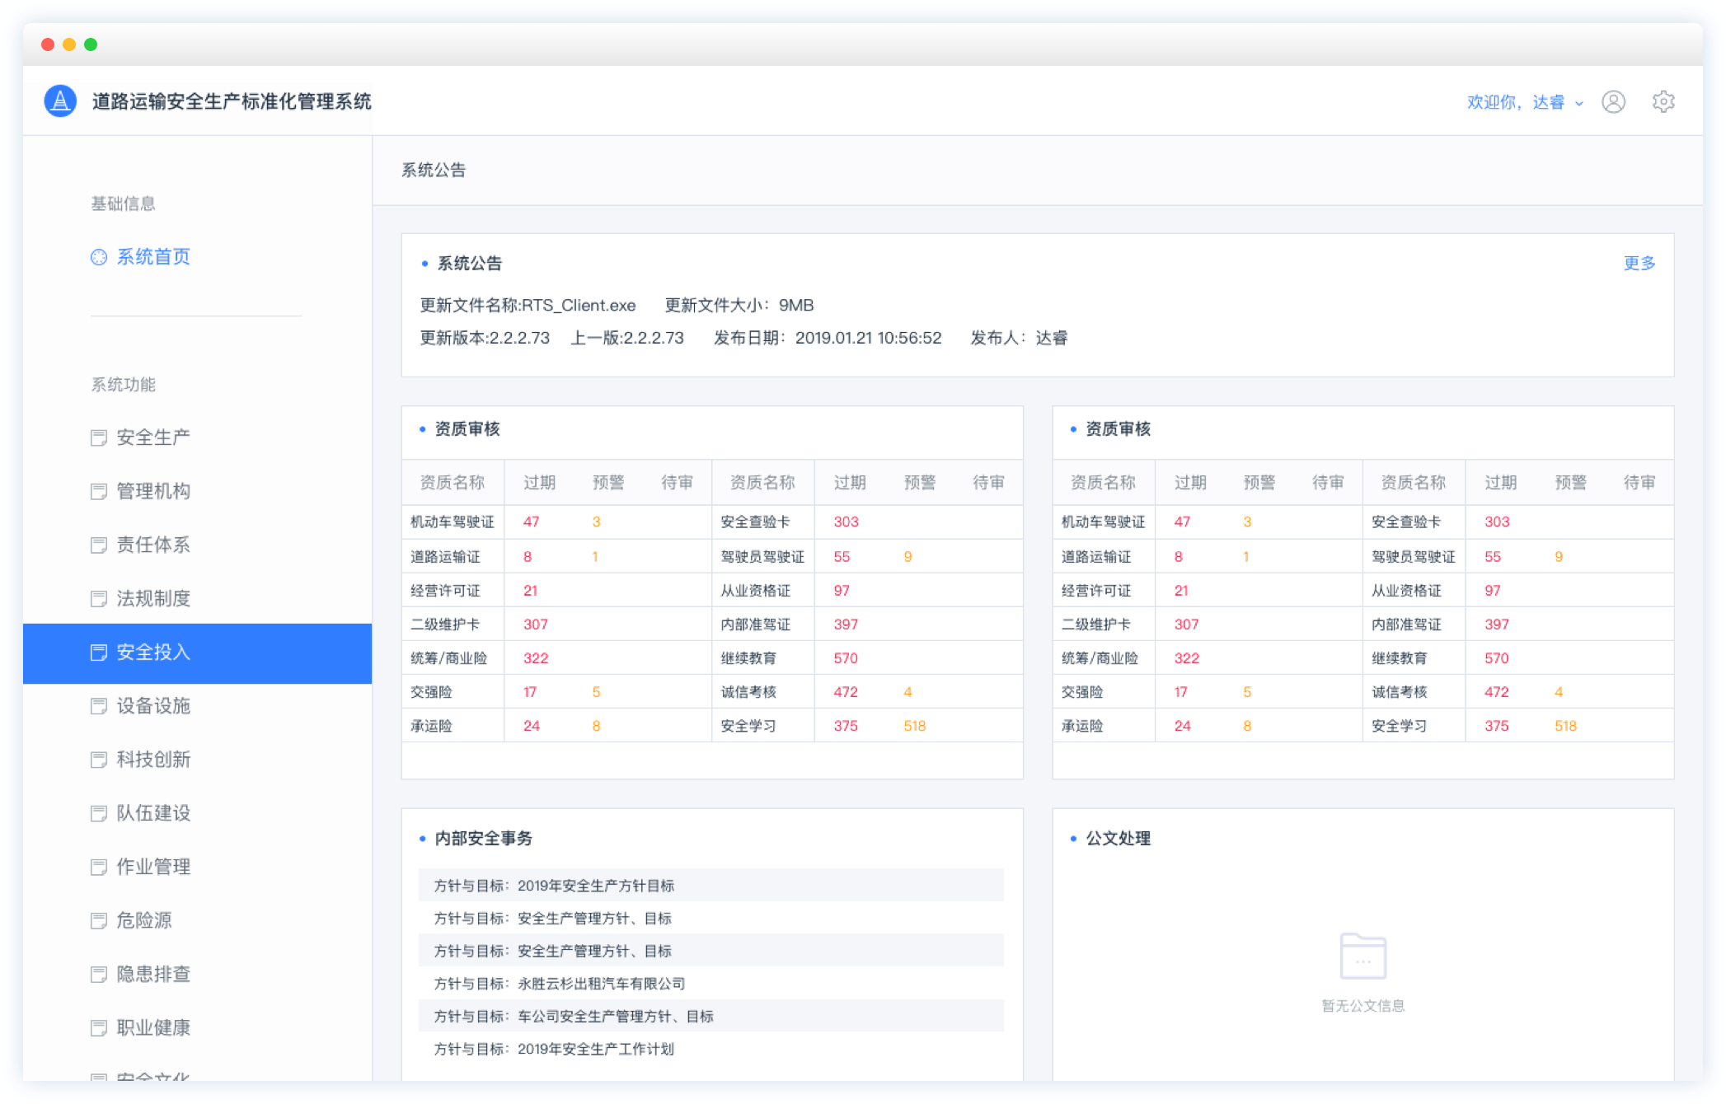The height and width of the screenshot is (1104, 1726).
Task: Click the icon beside 系统首页
Action: coord(99,257)
